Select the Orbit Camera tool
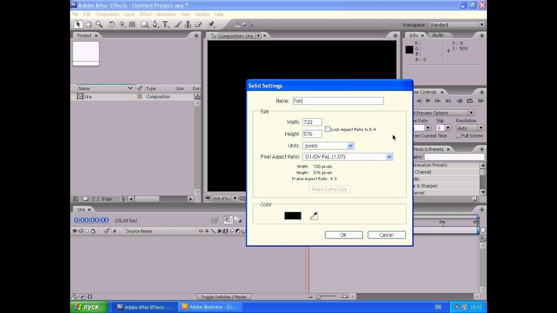Viewport: 557px width, 313px height. [122, 24]
